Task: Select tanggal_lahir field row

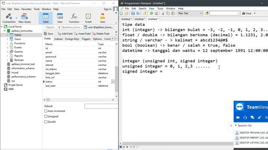Action: (x=79, y=73)
